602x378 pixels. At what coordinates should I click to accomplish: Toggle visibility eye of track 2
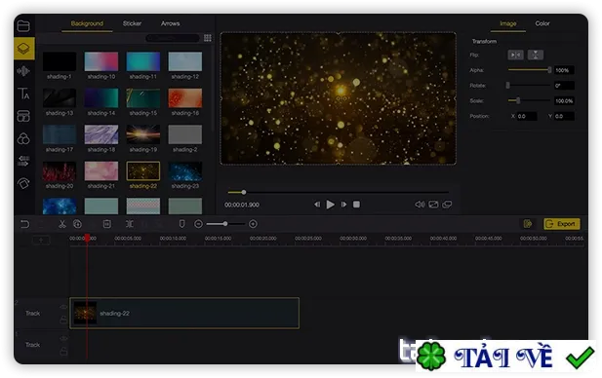63,307
